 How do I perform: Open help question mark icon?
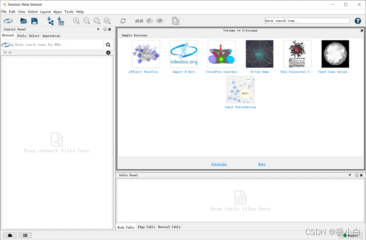click(358, 21)
